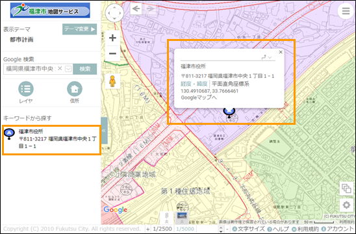
Task: Click the 第１種住居地域 map label
Action: 186,191
